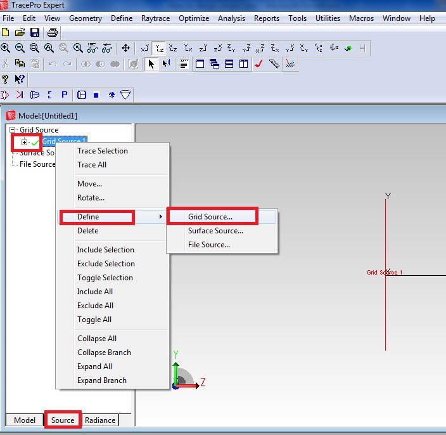Click the red checkmark toolbar icon
This screenshot has width=446, height=435.
[258, 63]
